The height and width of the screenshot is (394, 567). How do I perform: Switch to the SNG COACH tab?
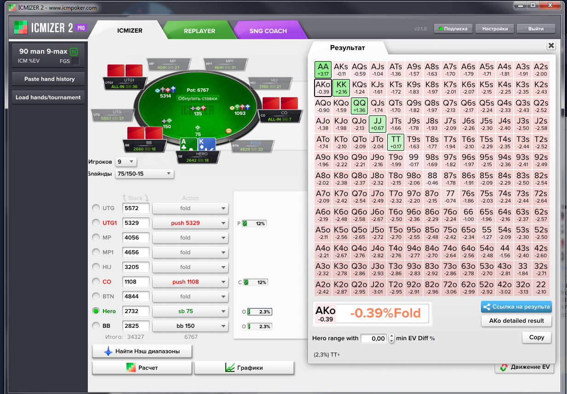tap(268, 31)
